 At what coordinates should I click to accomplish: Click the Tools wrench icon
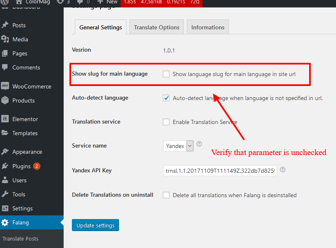5,194
